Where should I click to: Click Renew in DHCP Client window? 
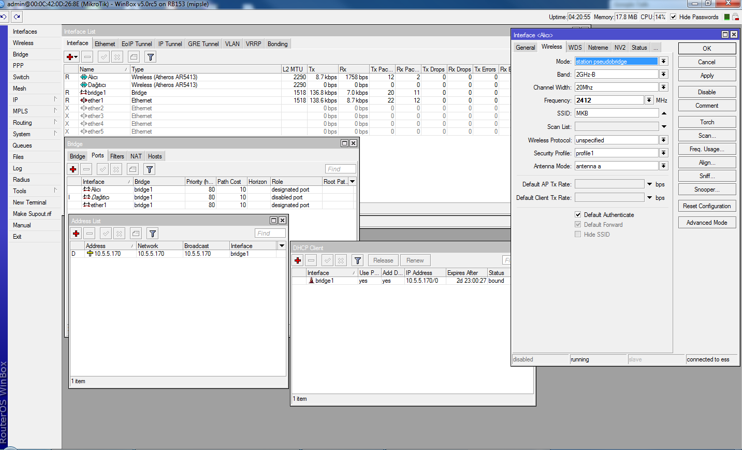point(415,260)
